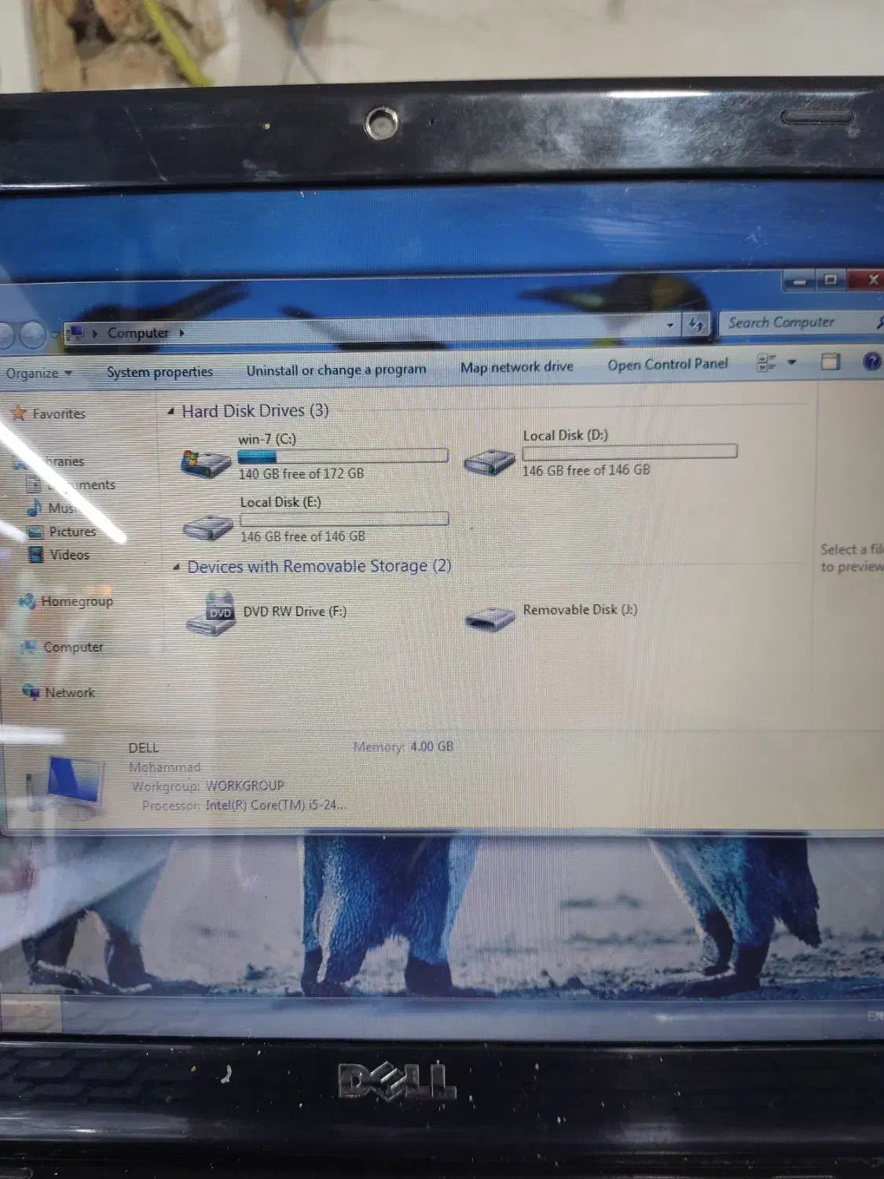Click '146 GB free of 146 GB' under D:
The width and height of the screenshot is (884, 1179).
point(586,470)
